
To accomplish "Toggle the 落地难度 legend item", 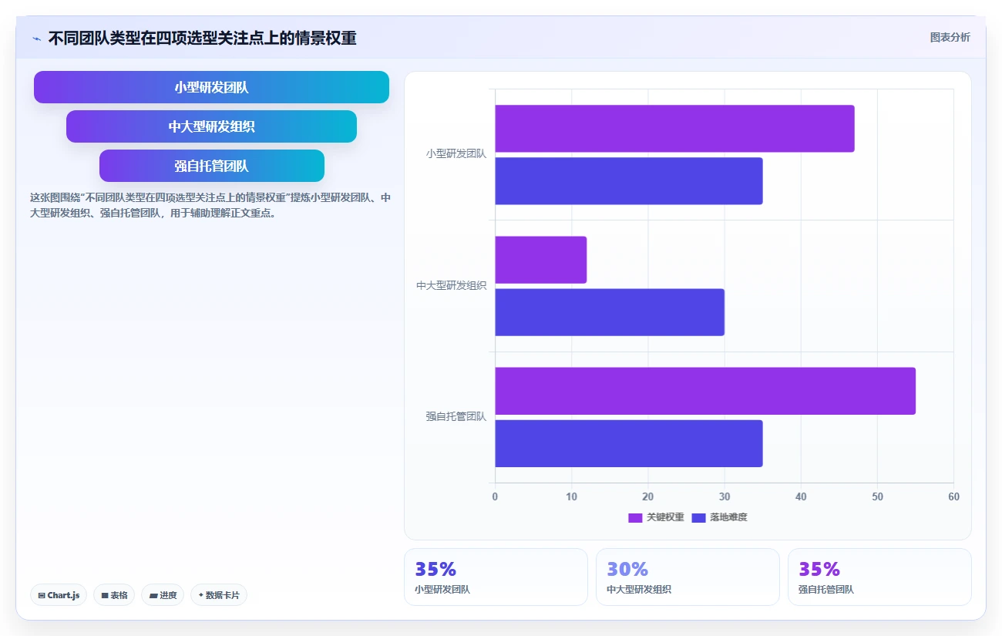I will point(719,517).
